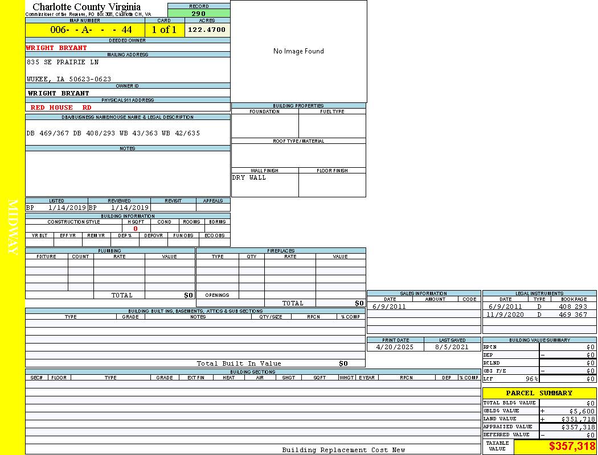This screenshot has width=598, height=455.
Task: Select the 6/9/2011 sales information date
Action: coord(390,306)
